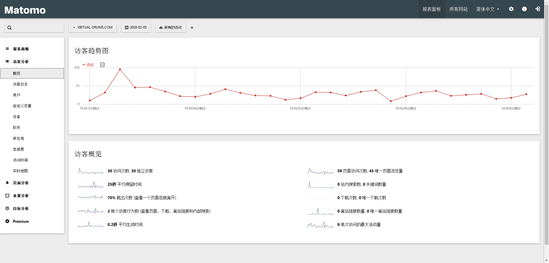
Task: Click the peak data point on chart
Action: (120, 69)
